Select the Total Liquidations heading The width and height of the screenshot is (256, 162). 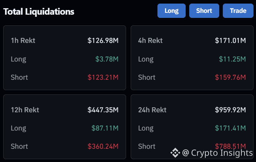coord(39,11)
